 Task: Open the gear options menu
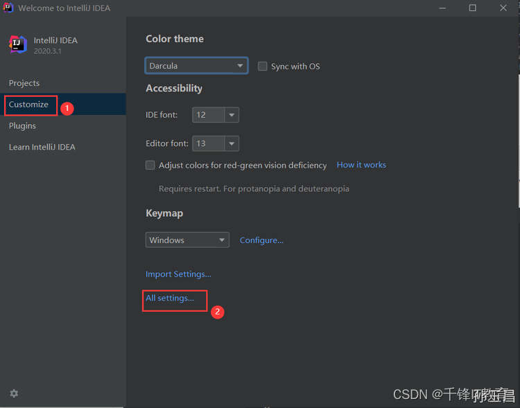coord(14,393)
